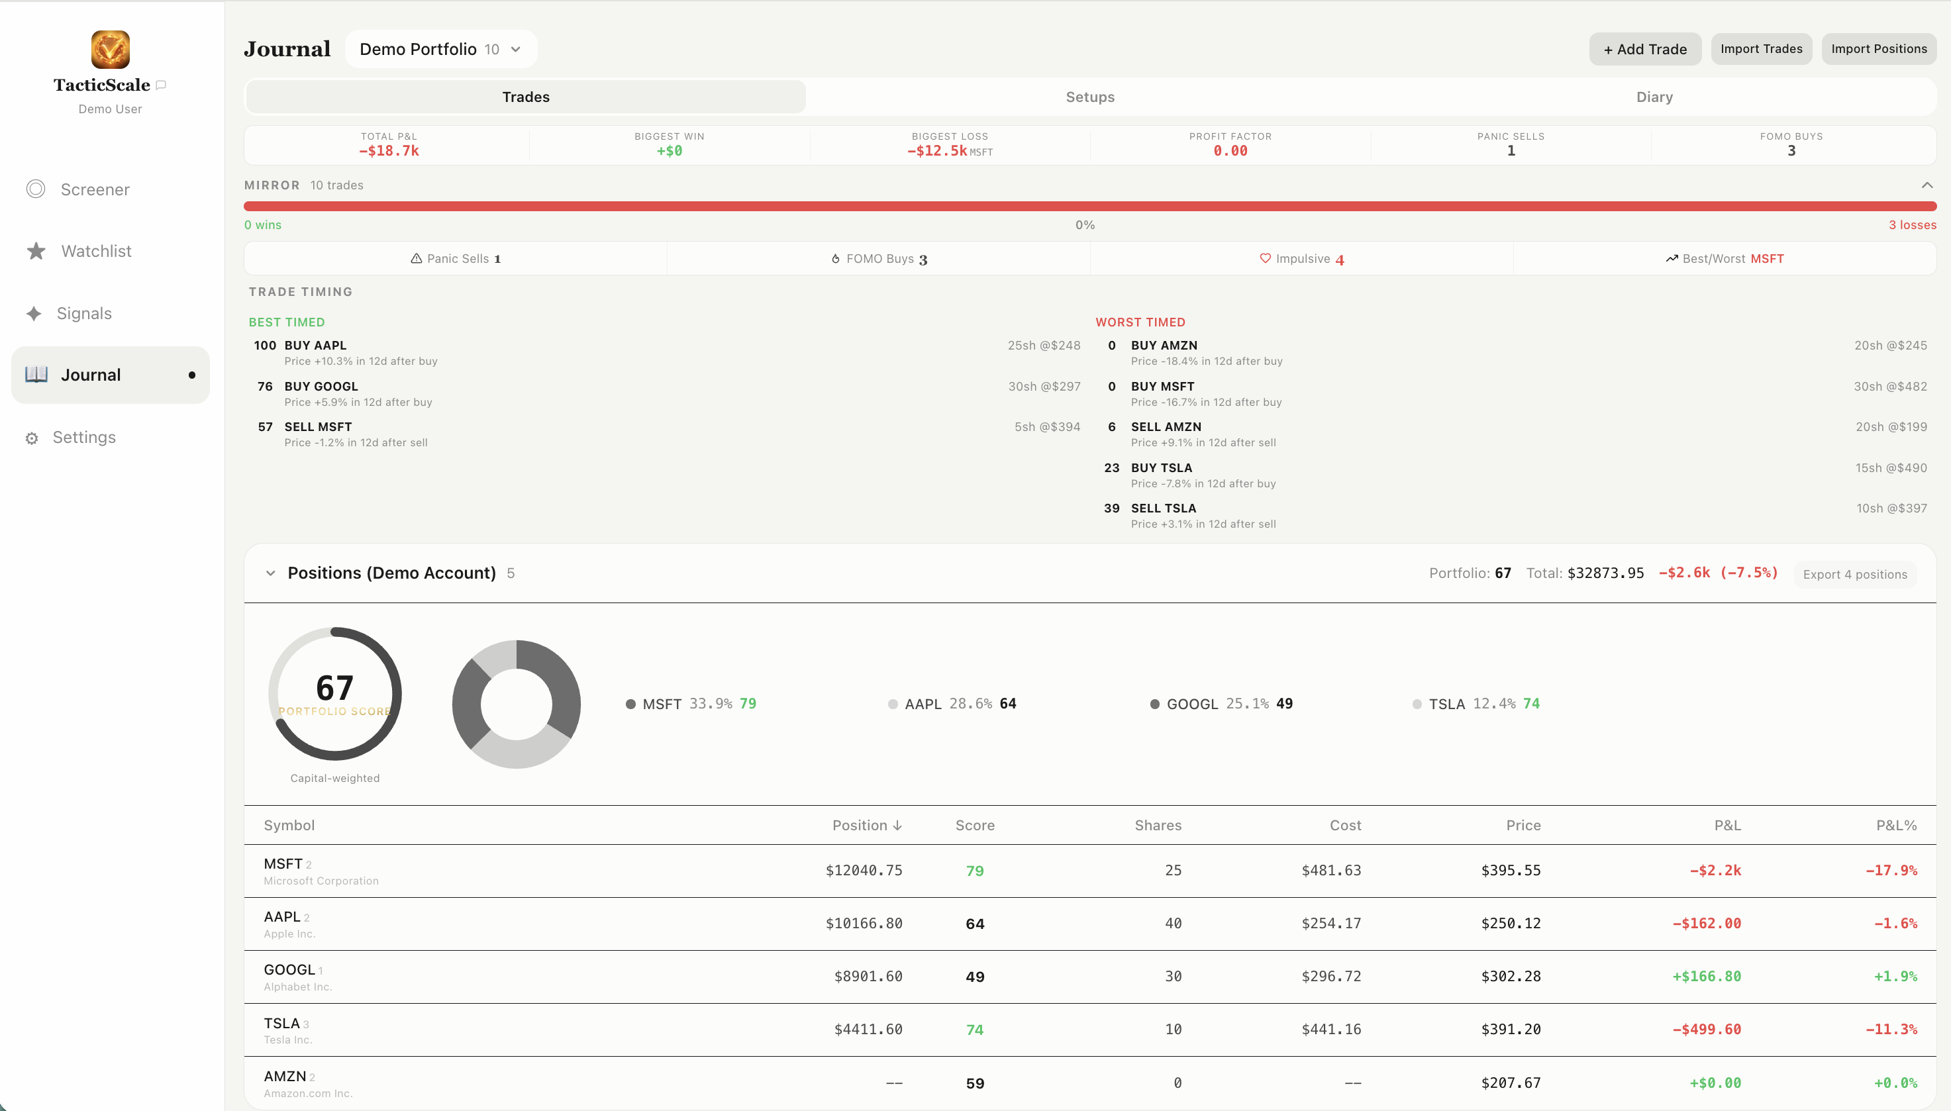This screenshot has height=1111, width=1951.
Task: Sort table by Position column header
Action: pyautogui.click(x=866, y=825)
